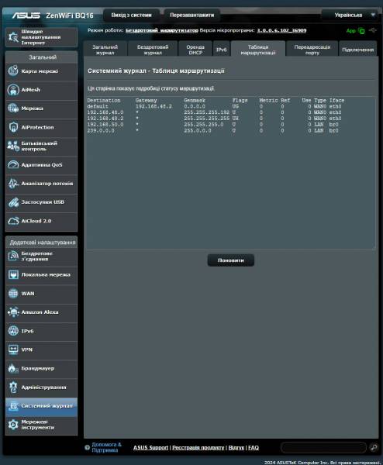Open the Адміністрування menu label
The height and width of the screenshot is (465, 383).
pyautogui.click(x=44, y=387)
